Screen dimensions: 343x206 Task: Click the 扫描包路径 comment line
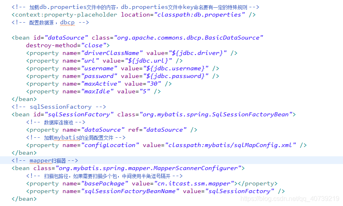tap(104, 176)
